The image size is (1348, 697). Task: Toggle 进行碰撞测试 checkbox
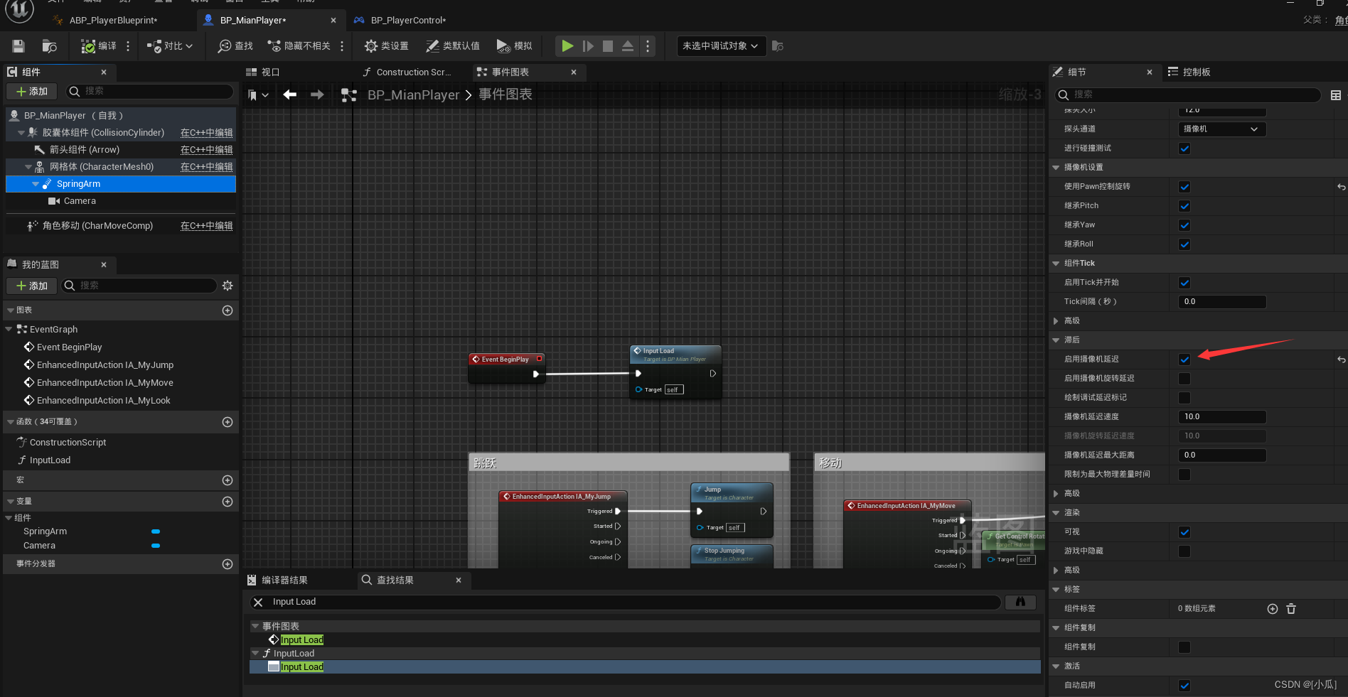pyautogui.click(x=1184, y=148)
